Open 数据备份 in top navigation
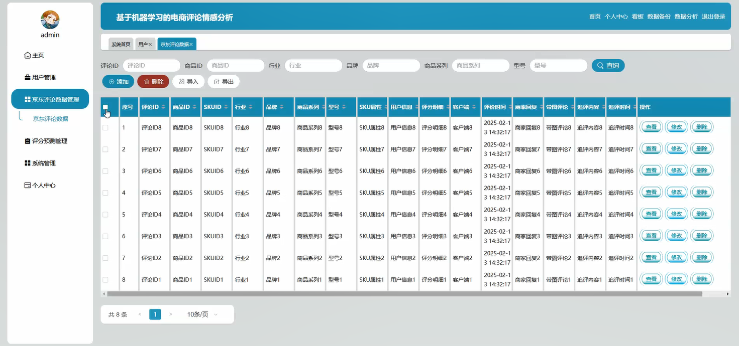 659,17
